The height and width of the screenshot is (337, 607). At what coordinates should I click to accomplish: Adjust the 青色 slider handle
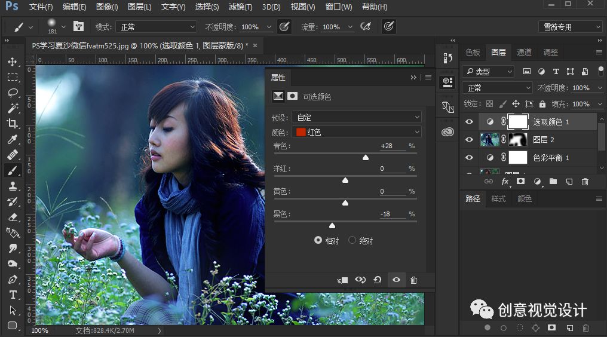click(366, 157)
